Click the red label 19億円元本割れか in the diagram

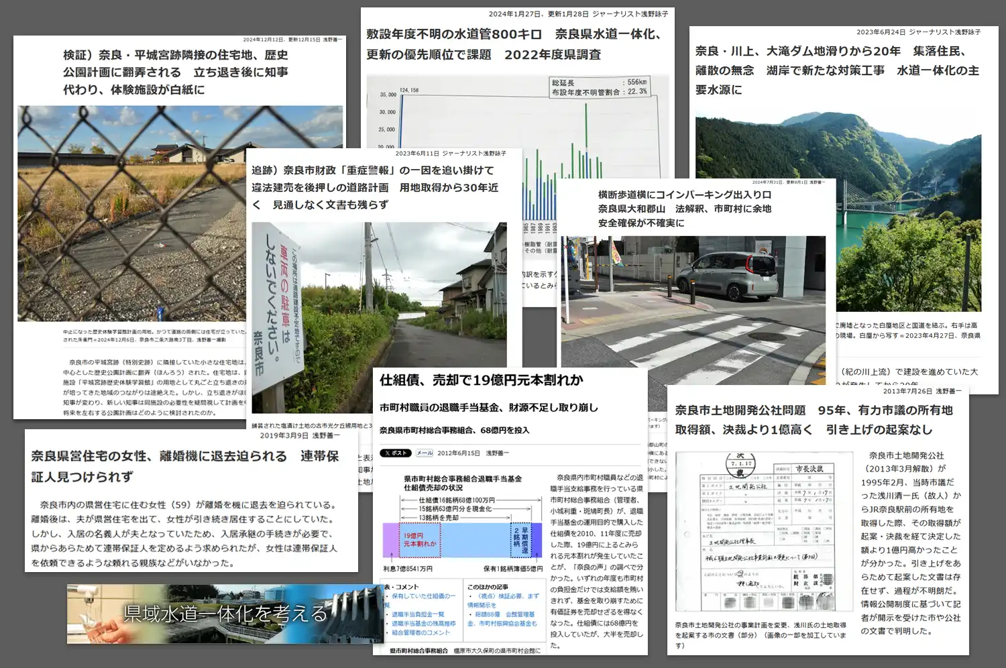pyautogui.click(x=419, y=540)
